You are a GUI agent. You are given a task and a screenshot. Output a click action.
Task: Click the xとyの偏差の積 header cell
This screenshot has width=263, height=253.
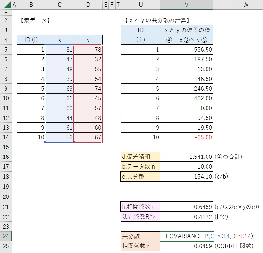pyautogui.click(x=187, y=30)
